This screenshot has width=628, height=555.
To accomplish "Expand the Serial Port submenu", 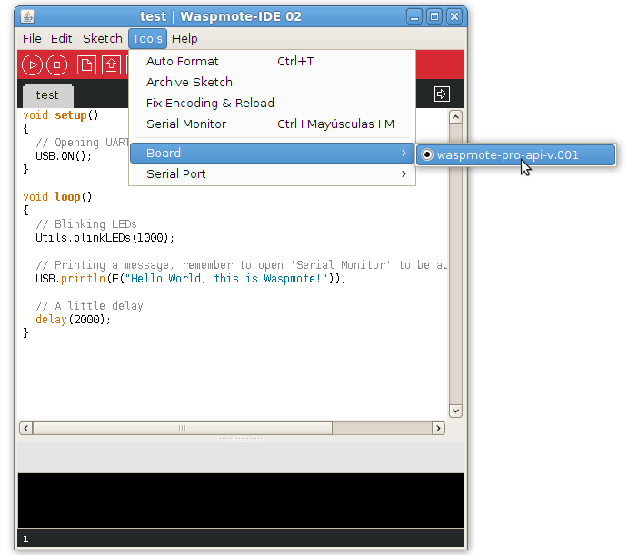I will pos(272,173).
